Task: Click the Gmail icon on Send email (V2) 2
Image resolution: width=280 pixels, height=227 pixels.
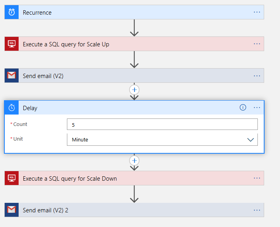Action: (12, 210)
